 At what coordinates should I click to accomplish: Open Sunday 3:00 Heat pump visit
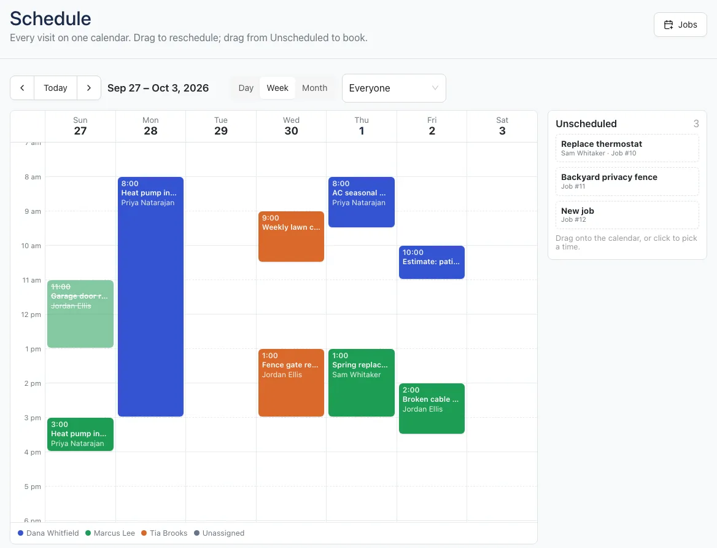tap(80, 434)
